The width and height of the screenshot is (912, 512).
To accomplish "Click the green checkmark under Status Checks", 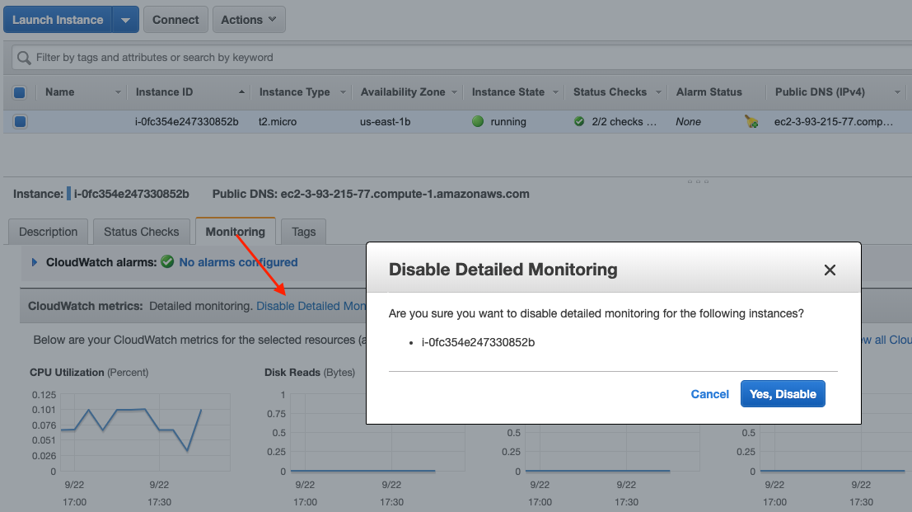I will [x=579, y=120].
